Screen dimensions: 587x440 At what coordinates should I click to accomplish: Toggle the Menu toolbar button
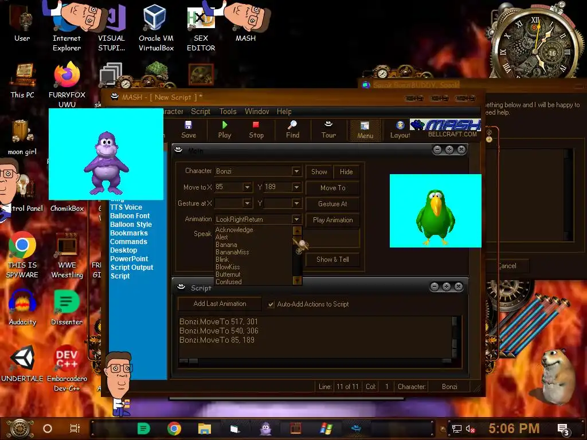point(365,130)
